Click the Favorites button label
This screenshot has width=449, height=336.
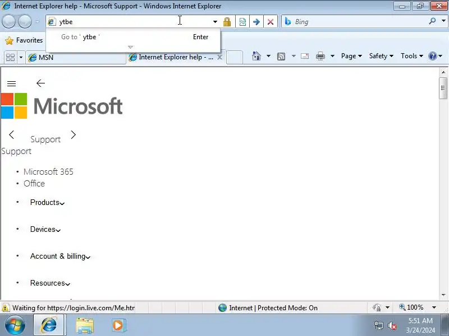30,40
